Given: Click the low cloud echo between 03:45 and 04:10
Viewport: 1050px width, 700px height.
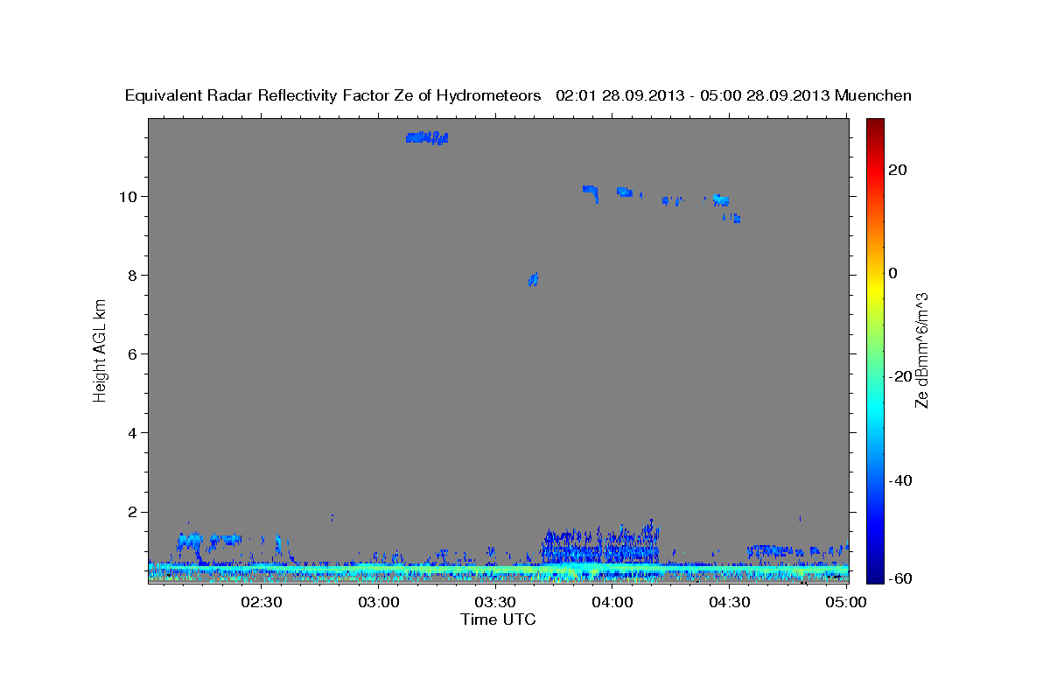Looking at the screenshot, I should point(599,544).
